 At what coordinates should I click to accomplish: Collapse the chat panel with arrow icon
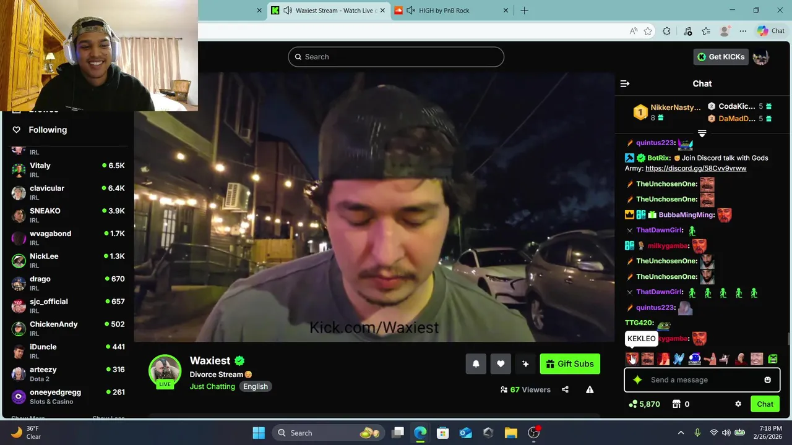(x=625, y=83)
